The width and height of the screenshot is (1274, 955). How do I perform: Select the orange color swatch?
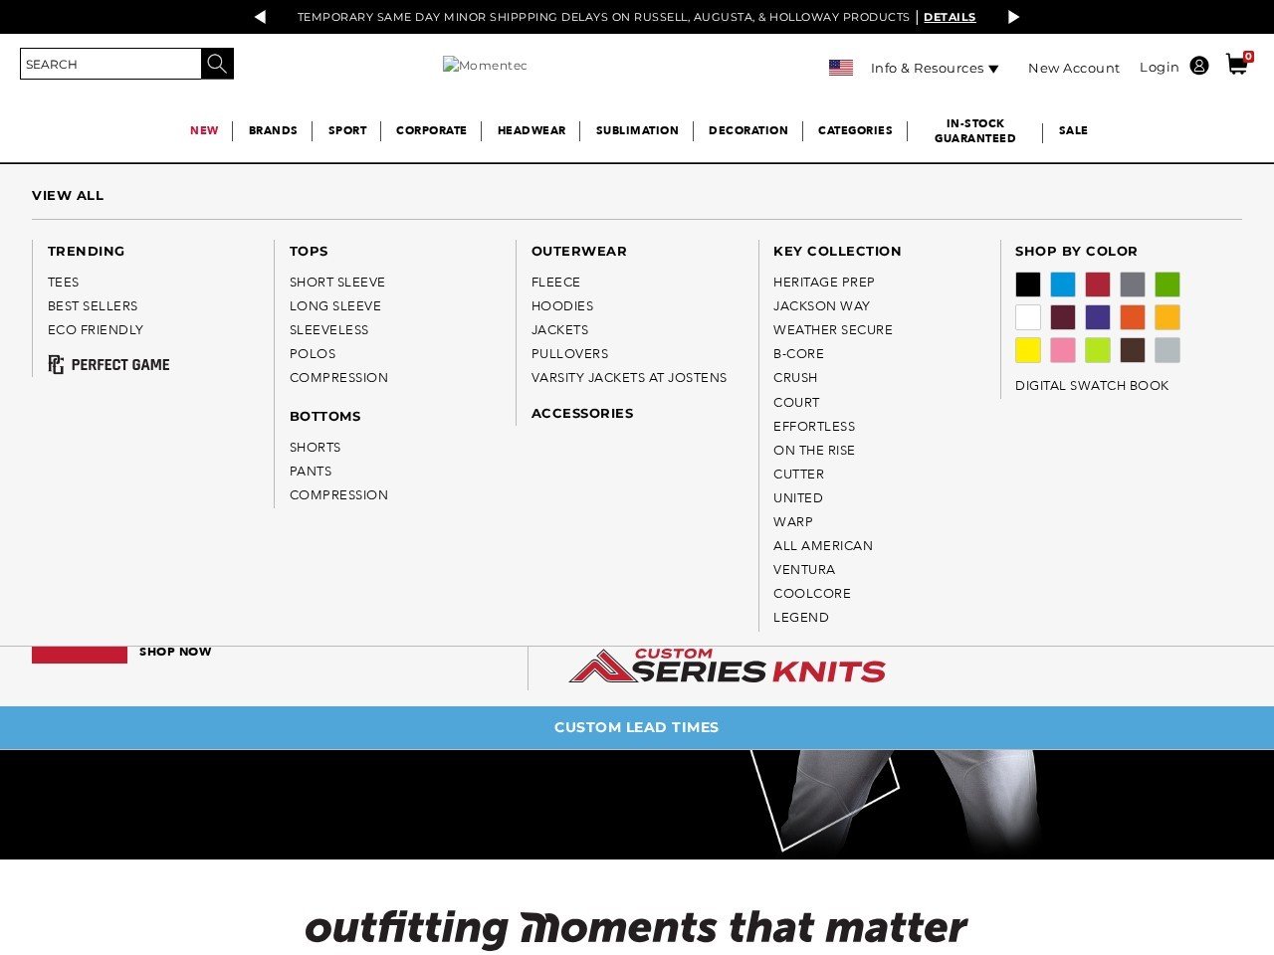pos(1132,316)
